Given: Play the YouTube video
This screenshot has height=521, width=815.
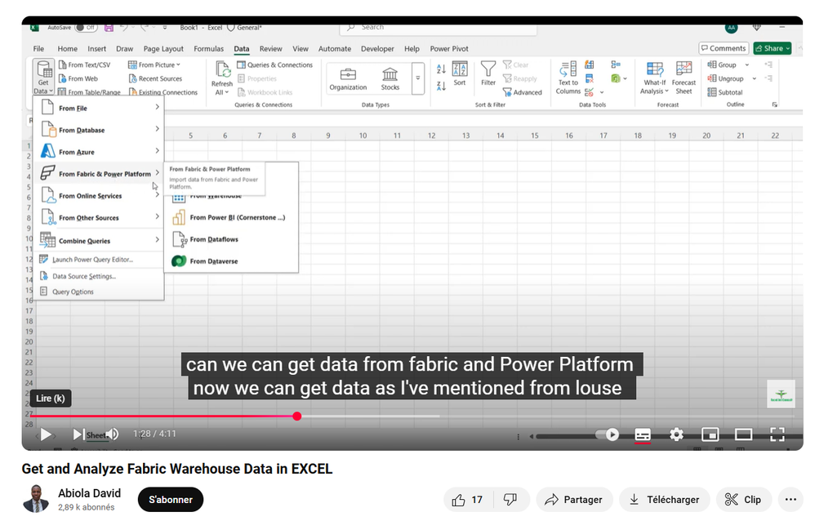Looking at the screenshot, I should click(x=46, y=434).
